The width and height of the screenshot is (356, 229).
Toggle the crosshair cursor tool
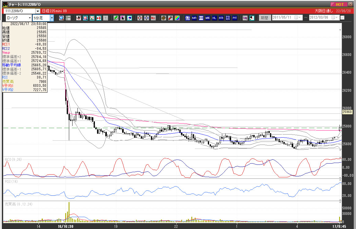click(x=68, y=18)
